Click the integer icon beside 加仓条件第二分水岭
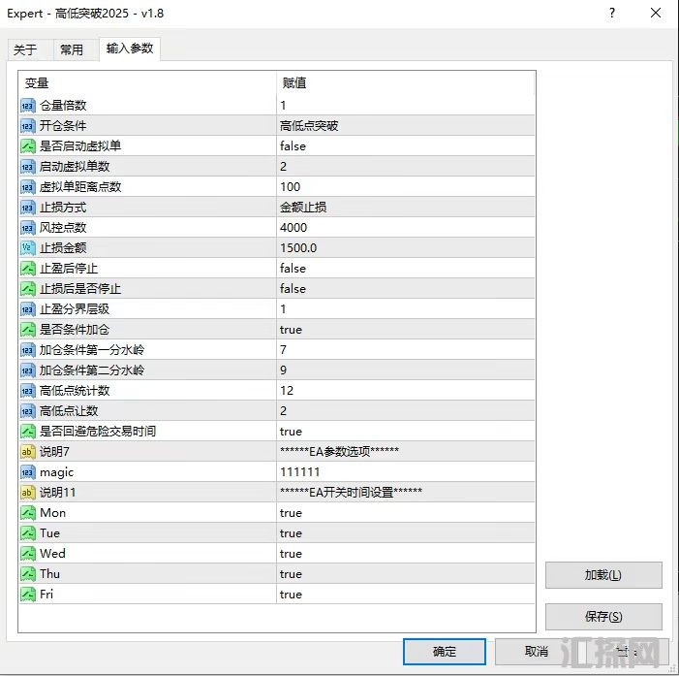Viewport: 679px width, 676px height. (x=28, y=370)
